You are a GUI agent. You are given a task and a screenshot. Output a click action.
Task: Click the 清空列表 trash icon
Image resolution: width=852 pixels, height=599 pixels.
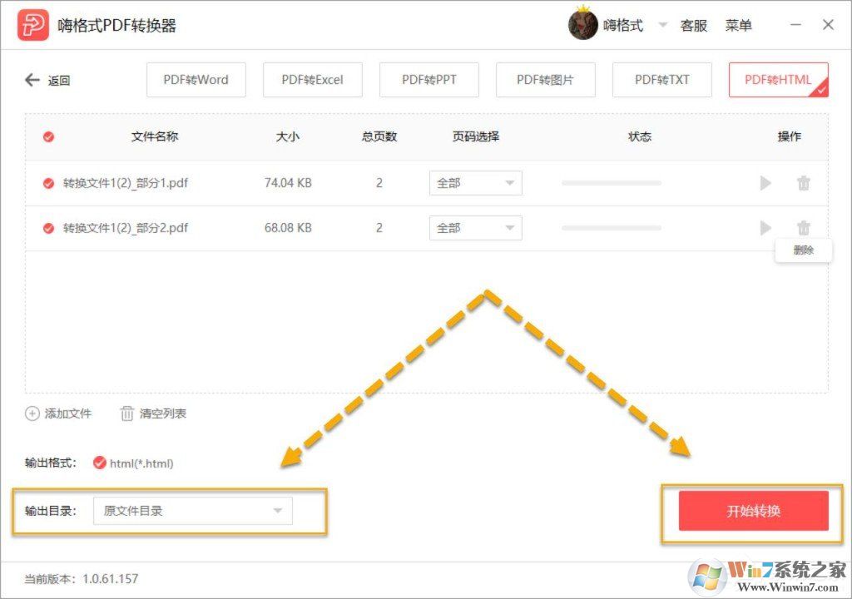126,413
